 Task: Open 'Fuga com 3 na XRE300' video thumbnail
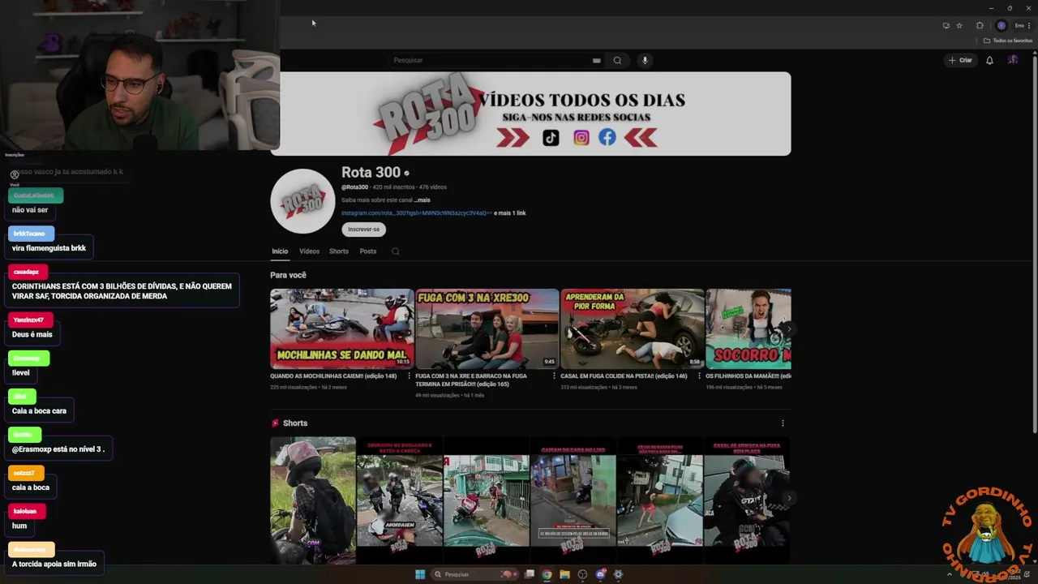pos(487,328)
